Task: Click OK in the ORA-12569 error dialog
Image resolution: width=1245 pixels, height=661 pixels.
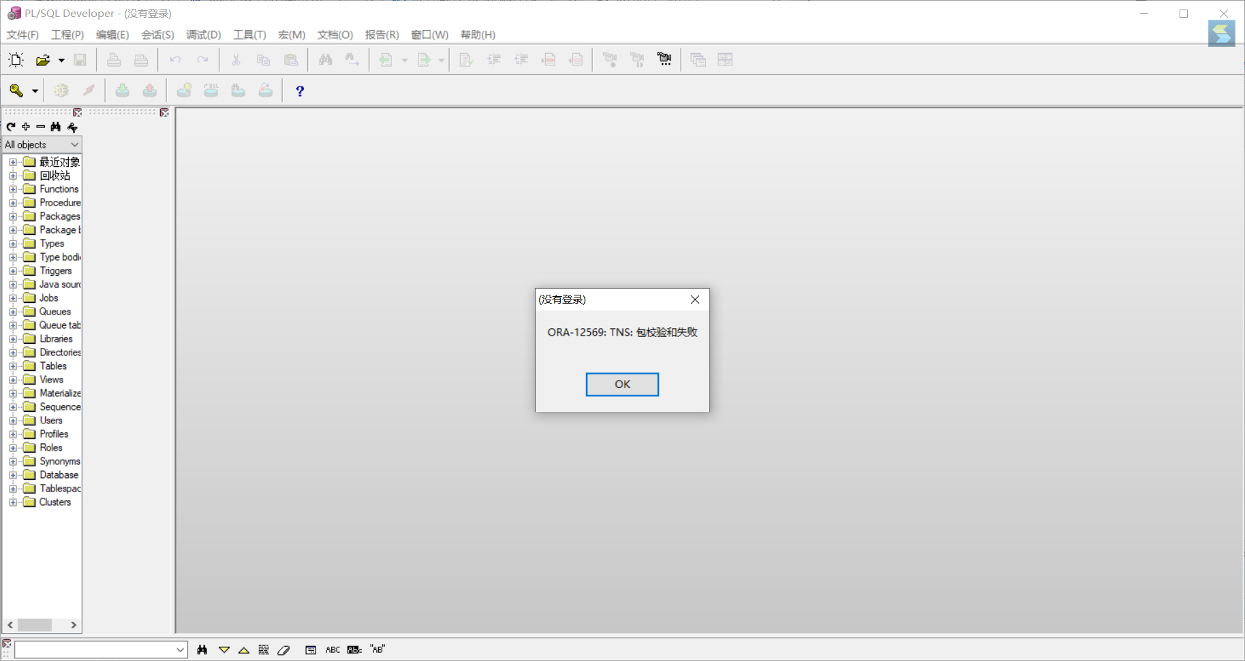Action: (622, 384)
